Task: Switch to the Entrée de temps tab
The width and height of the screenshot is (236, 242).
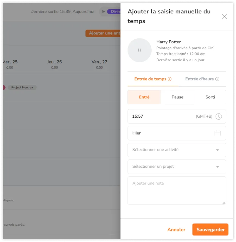Action: (150, 79)
